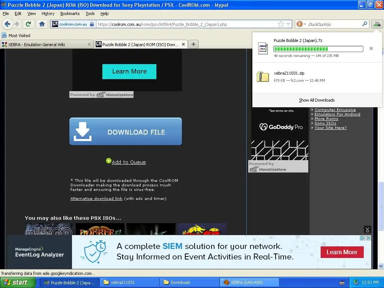Click the keyboard icon in system tray
The height and width of the screenshot is (288, 384).
342,283
